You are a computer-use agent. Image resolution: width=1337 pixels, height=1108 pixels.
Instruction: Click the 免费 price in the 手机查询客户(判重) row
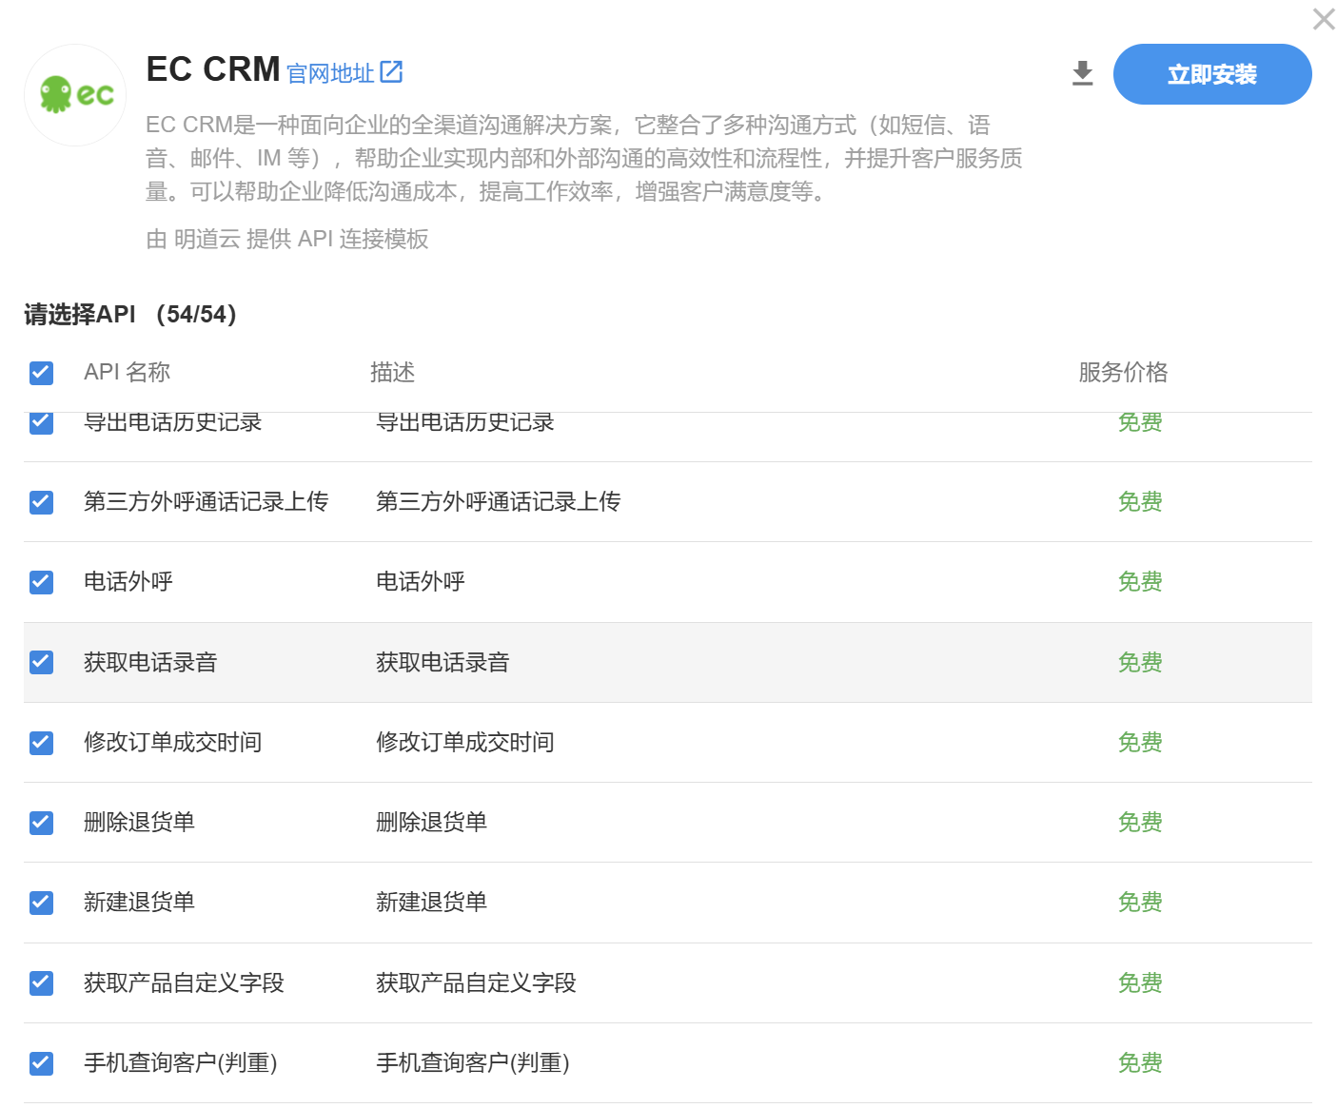click(x=1140, y=1062)
